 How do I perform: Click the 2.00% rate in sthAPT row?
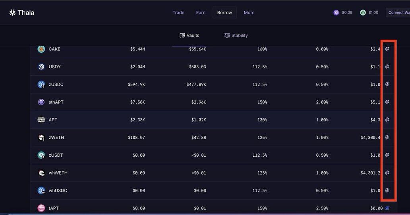(x=322, y=102)
